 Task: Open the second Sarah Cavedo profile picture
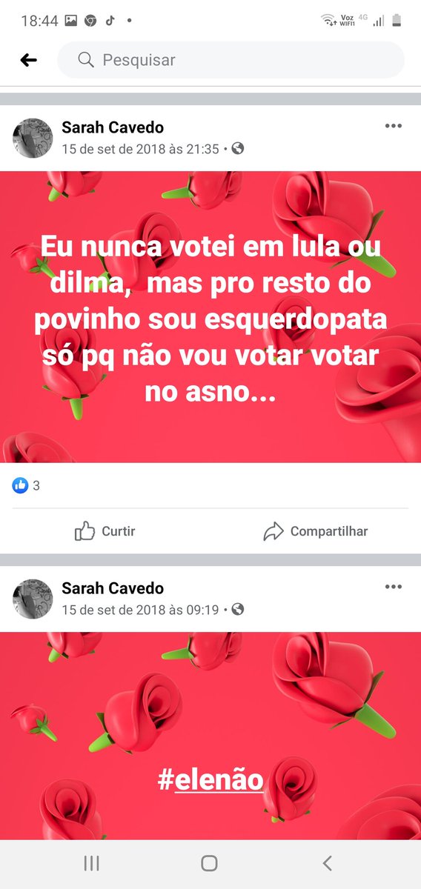(33, 599)
